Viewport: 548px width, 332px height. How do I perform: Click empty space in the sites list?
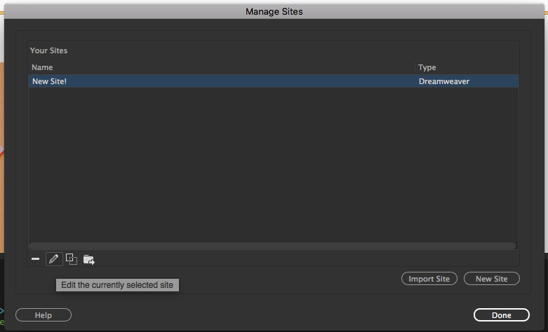coord(274,164)
